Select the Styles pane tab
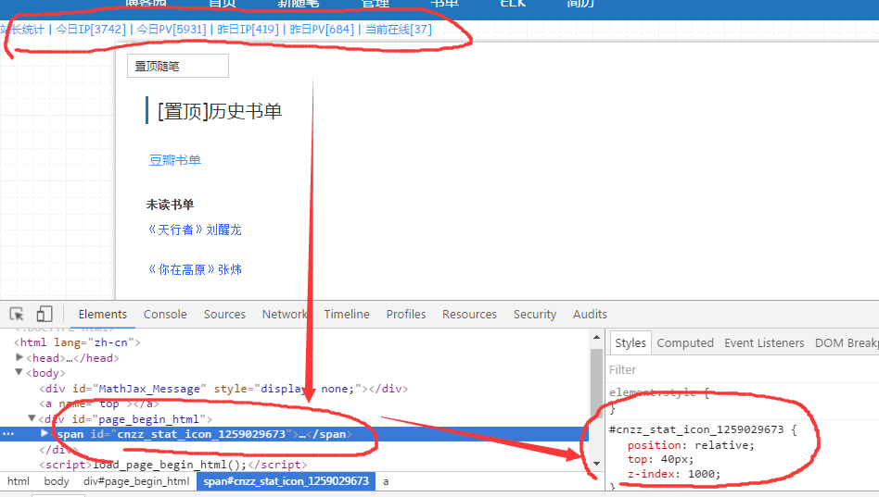Screen dimensions: 879x497 tap(631, 342)
